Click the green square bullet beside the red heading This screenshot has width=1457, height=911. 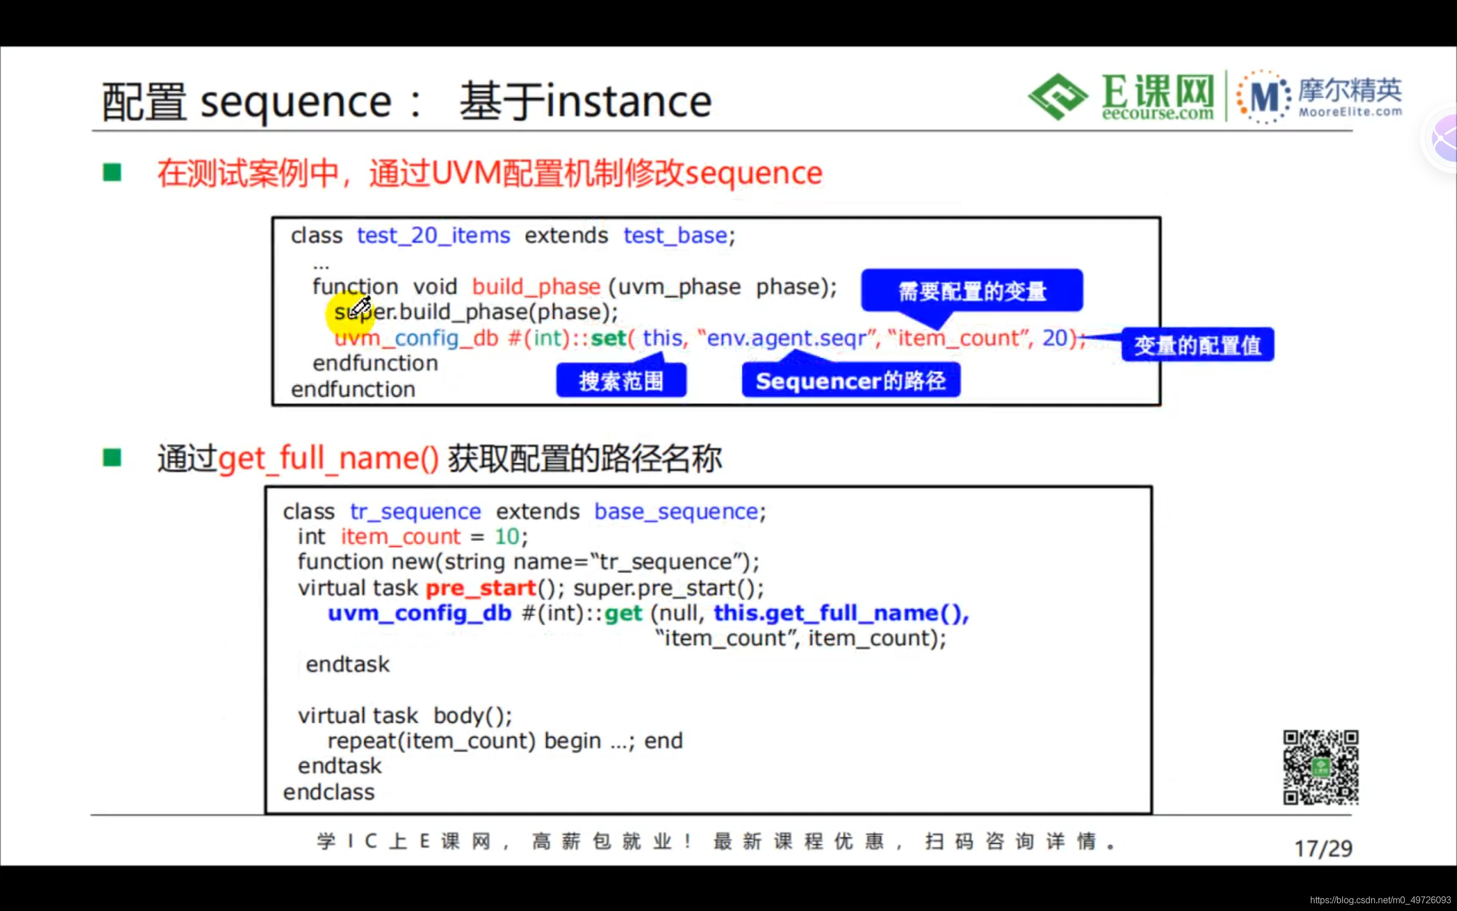(113, 173)
